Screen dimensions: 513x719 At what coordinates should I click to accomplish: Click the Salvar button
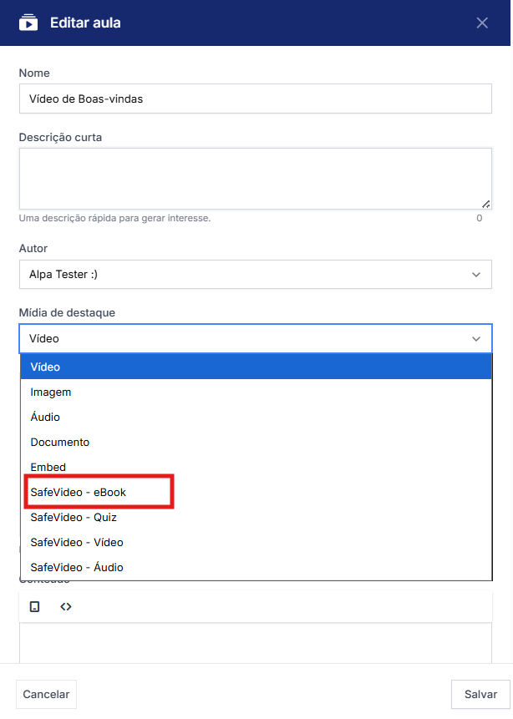(x=480, y=694)
